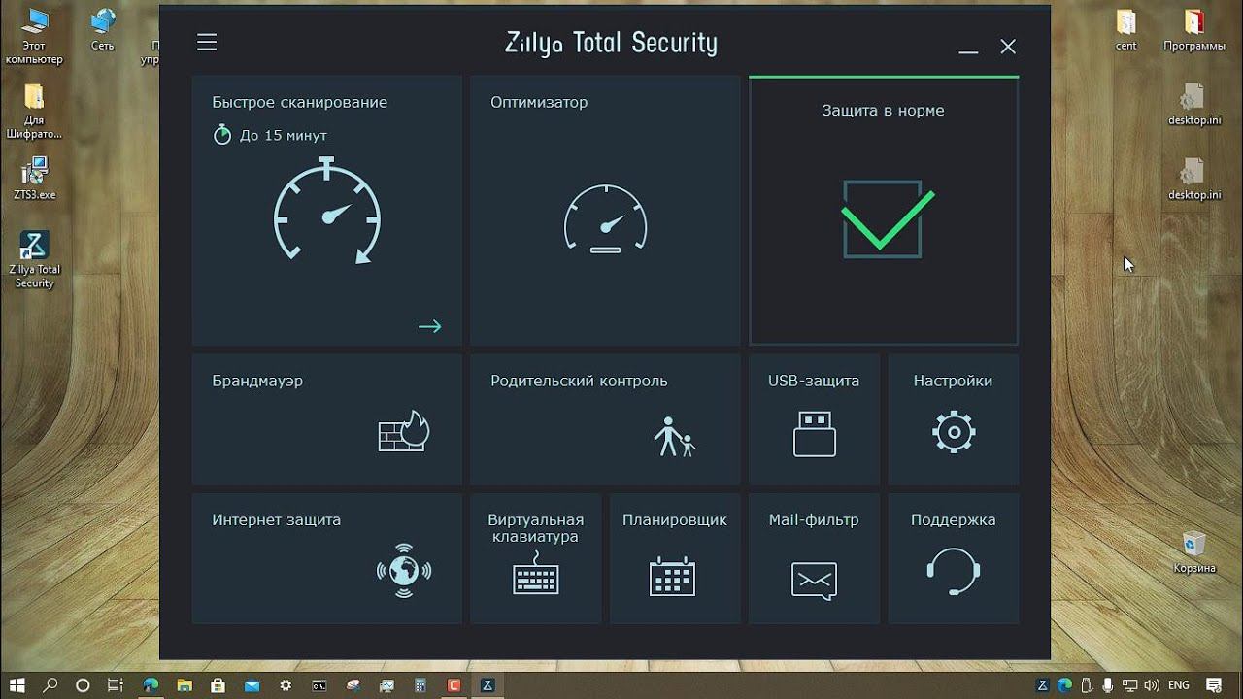Click the Быстрое сканирование tile title
The image size is (1243, 699).
point(300,102)
